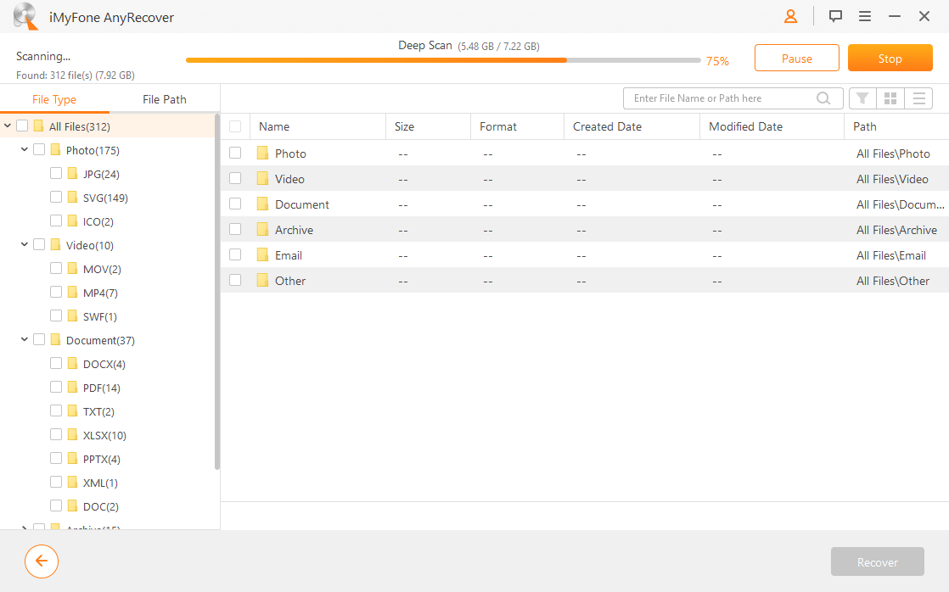The height and width of the screenshot is (592, 949).
Task: Open the account icon in the title bar
Action: coord(789,16)
